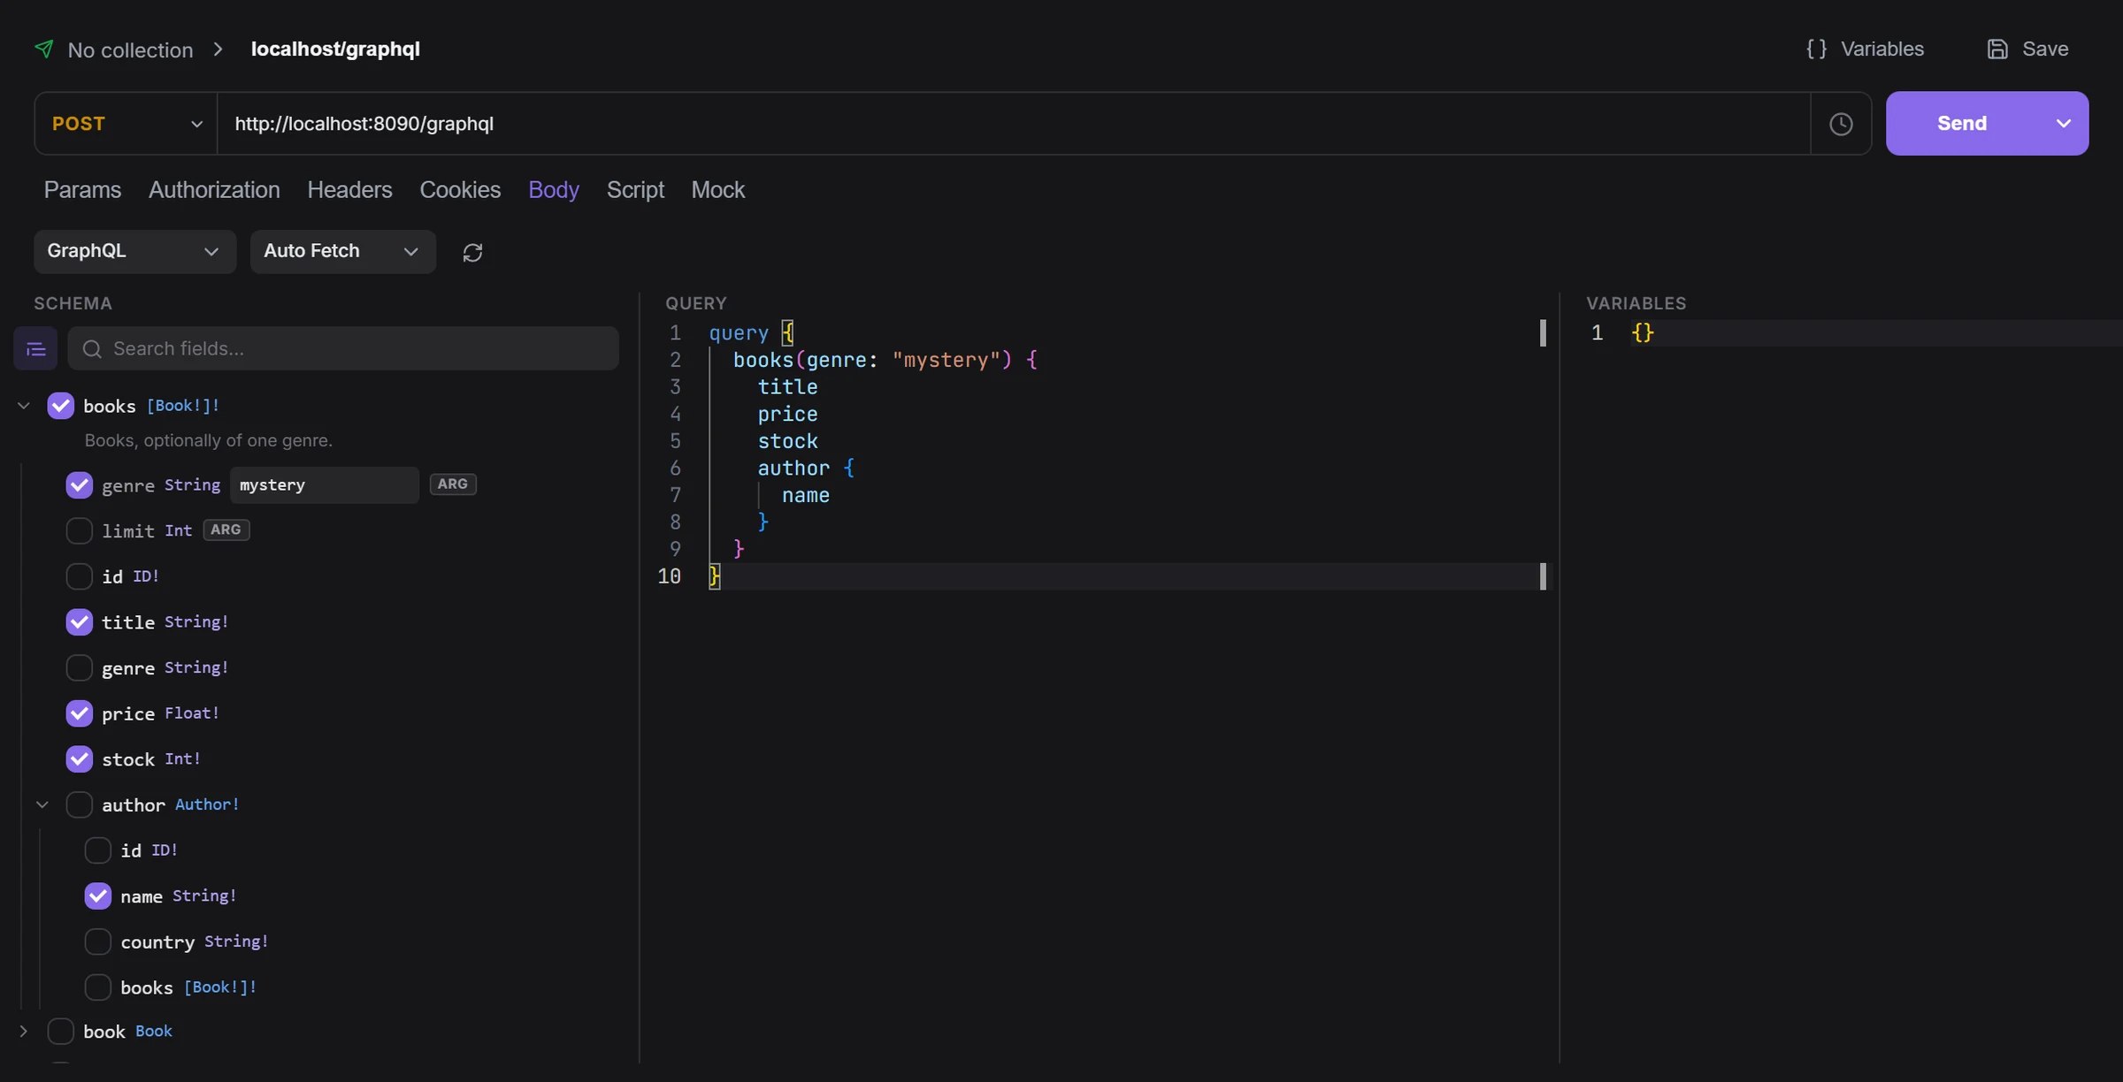This screenshot has height=1082, width=2123.
Task: Enable the limit Int argument
Action: [79, 531]
